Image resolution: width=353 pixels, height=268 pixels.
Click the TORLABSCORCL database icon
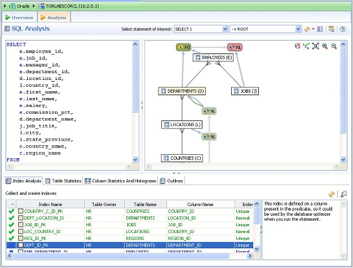(41, 6)
